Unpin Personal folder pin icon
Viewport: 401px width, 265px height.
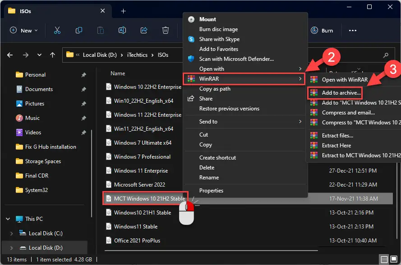[83, 75]
